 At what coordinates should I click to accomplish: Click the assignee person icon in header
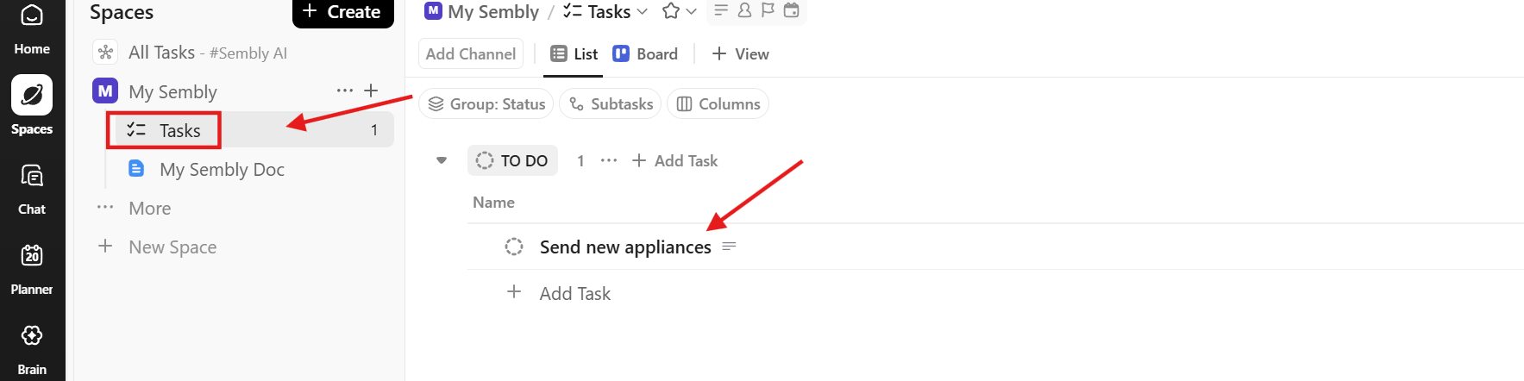pyautogui.click(x=744, y=10)
